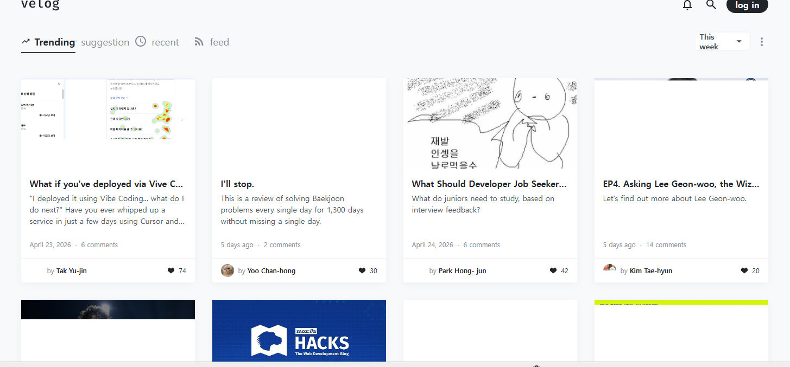Open the Mozilla Hacks thumbnail

click(x=299, y=330)
